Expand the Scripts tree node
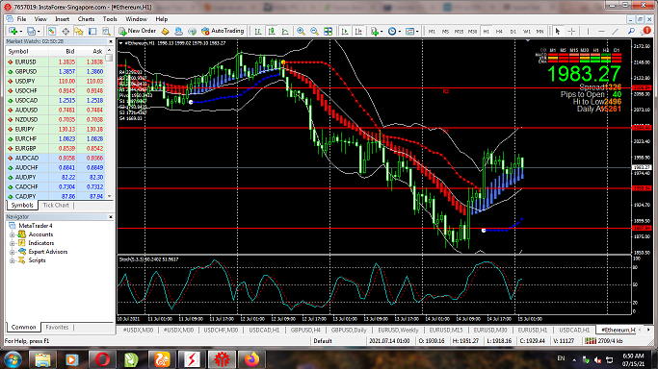The height and width of the screenshot is (369, 658). click(13, 260)
